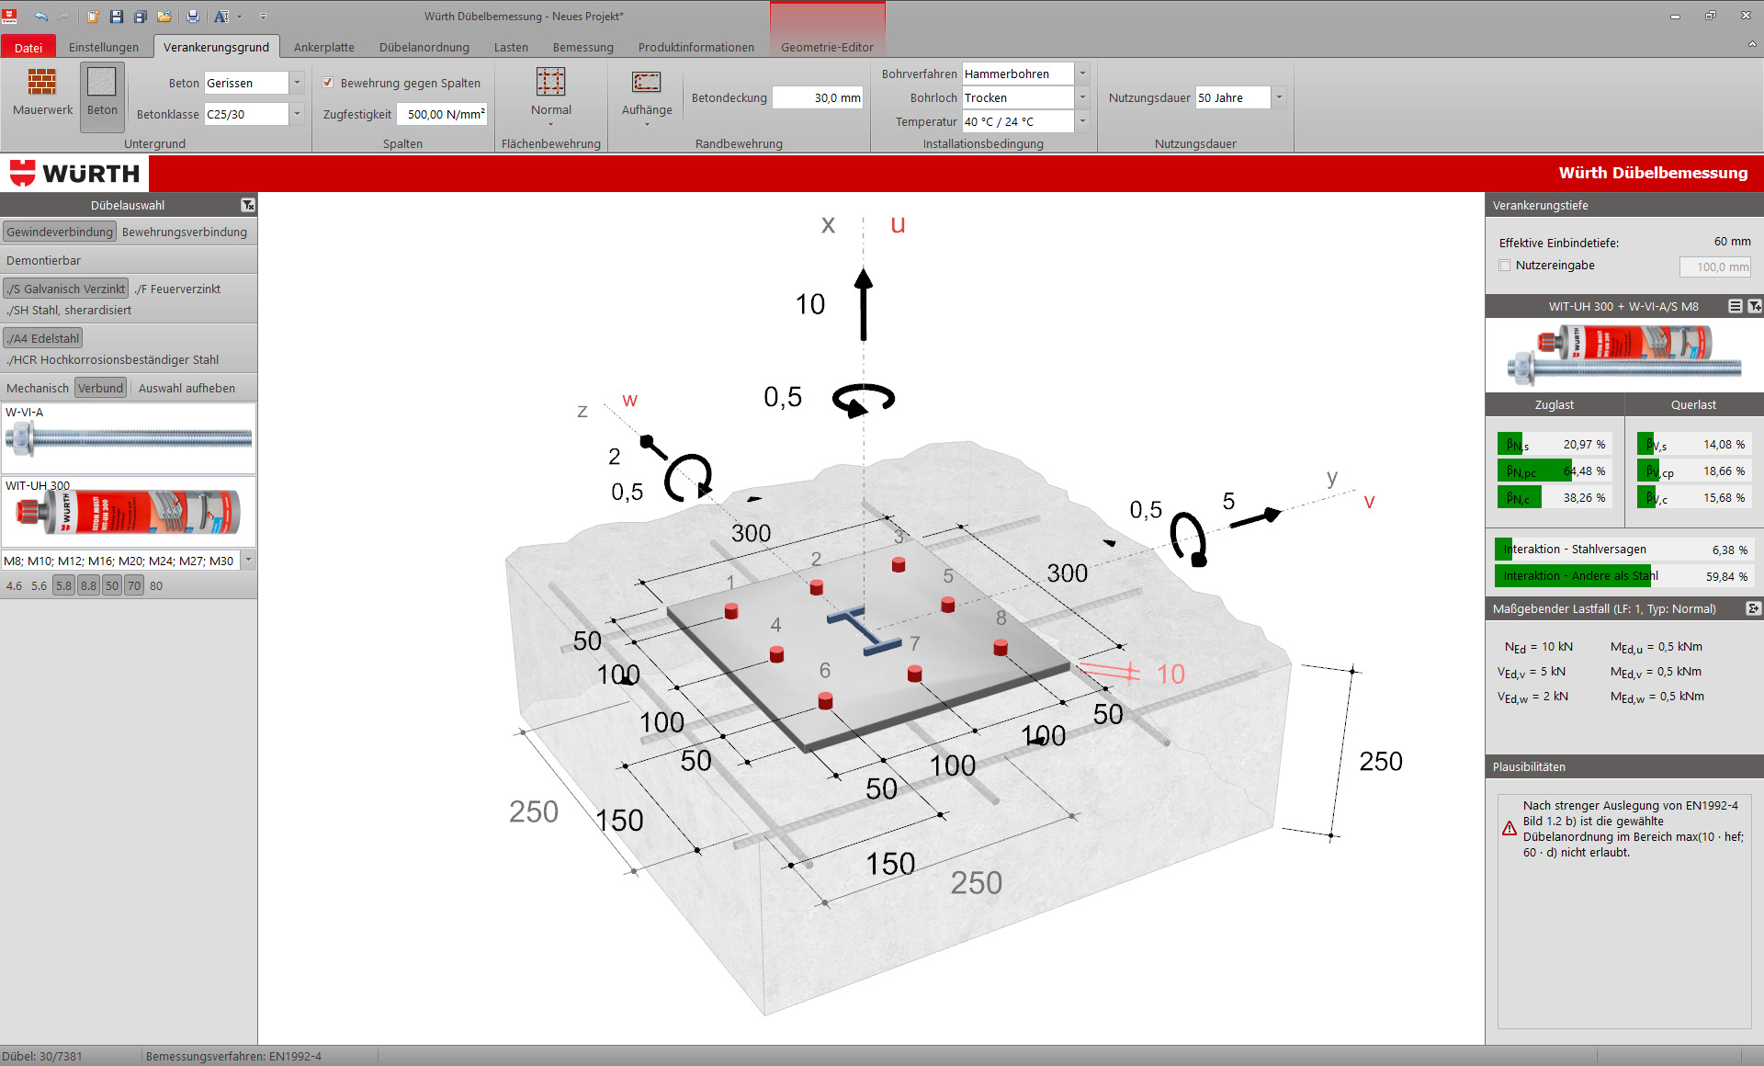Viewport: 1764px width, 1066px height.
Task: Click the Save all (multiple disks) icon
Action: [x=141, y=16]
